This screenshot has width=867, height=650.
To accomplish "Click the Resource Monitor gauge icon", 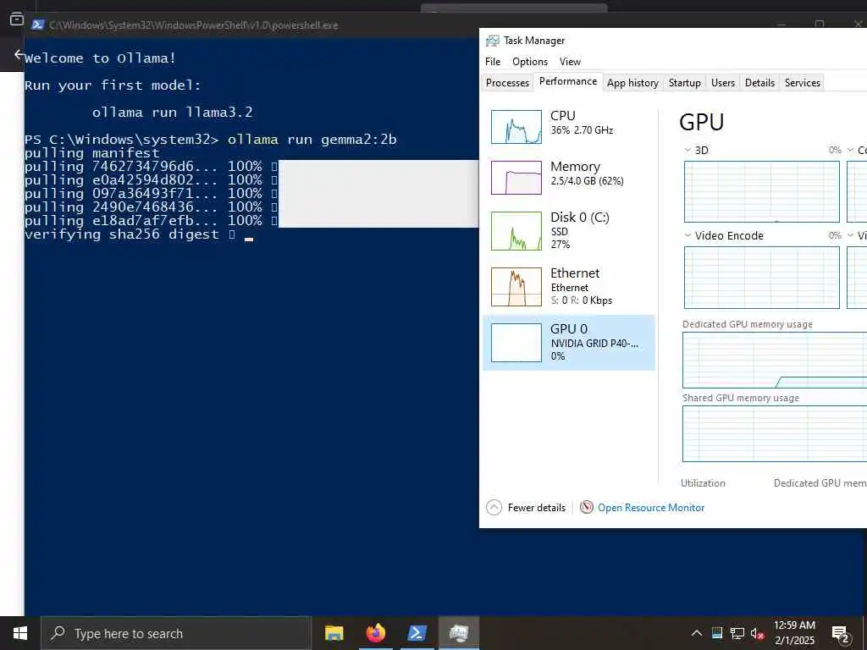I will (586, 507).
